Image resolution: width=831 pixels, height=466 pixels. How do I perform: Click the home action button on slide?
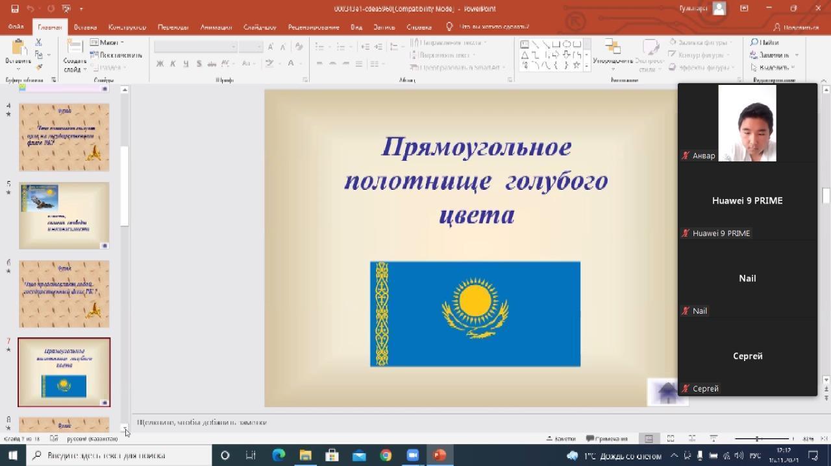[x=667, y=393]
